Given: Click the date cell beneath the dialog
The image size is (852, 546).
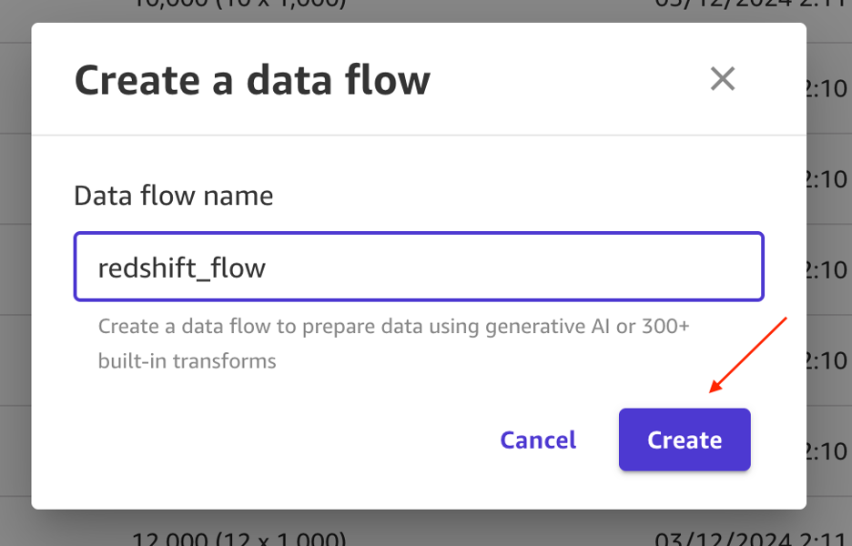Looking at the screenshot, I should [x=751, y=537].
